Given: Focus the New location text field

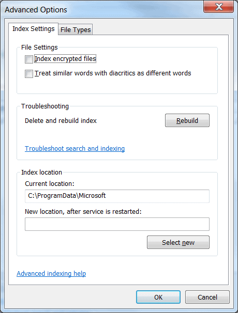Looking at the screenshot, I should click(x=117, y=224).
